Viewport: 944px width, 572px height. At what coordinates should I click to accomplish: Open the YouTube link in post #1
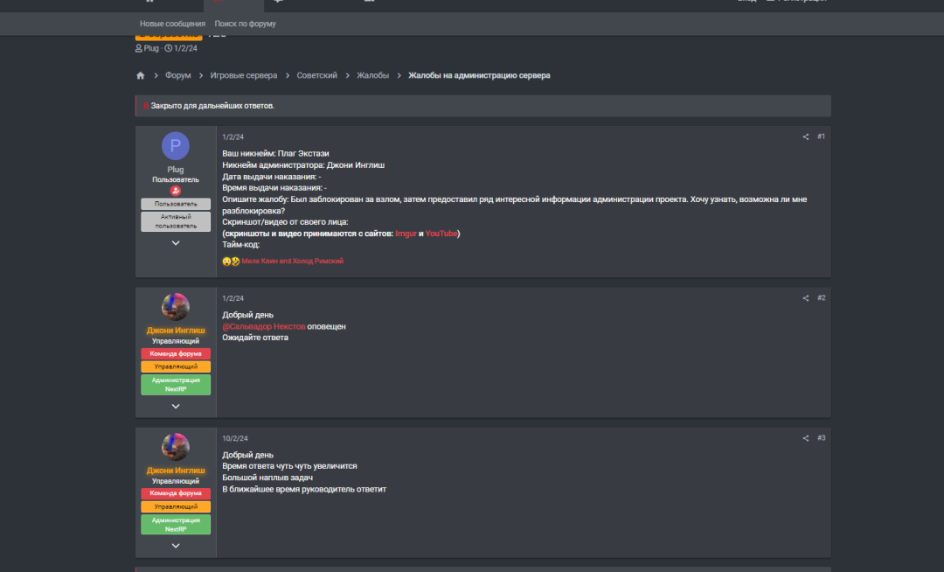pos(441,234)
